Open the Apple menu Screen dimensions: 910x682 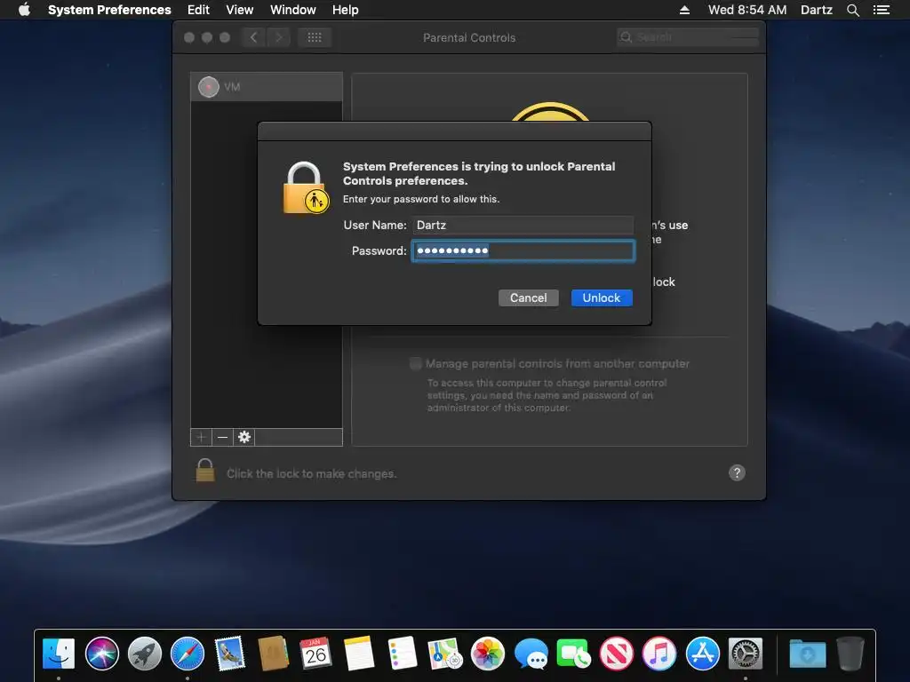pyautogui.click(x=24, y=10)
